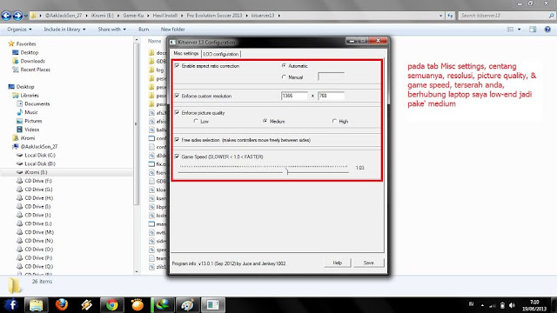557x313 pixels.
Task: Click breadcrumb arrow after Game-Ku
Action: [x=149, y=16]
